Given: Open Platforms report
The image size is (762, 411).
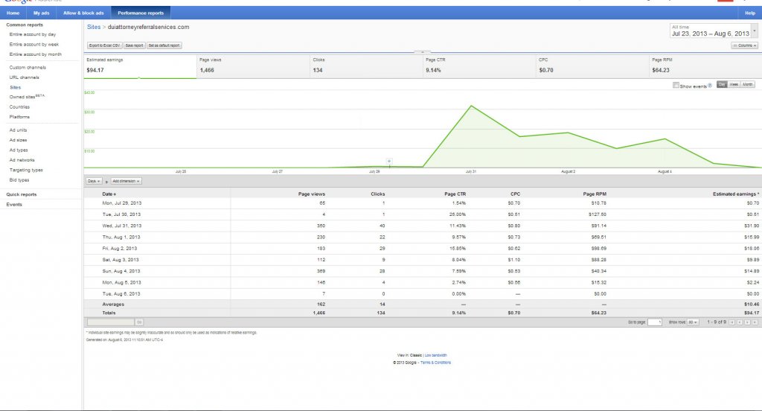Looking at the screenshot, I should click(19, 117).
